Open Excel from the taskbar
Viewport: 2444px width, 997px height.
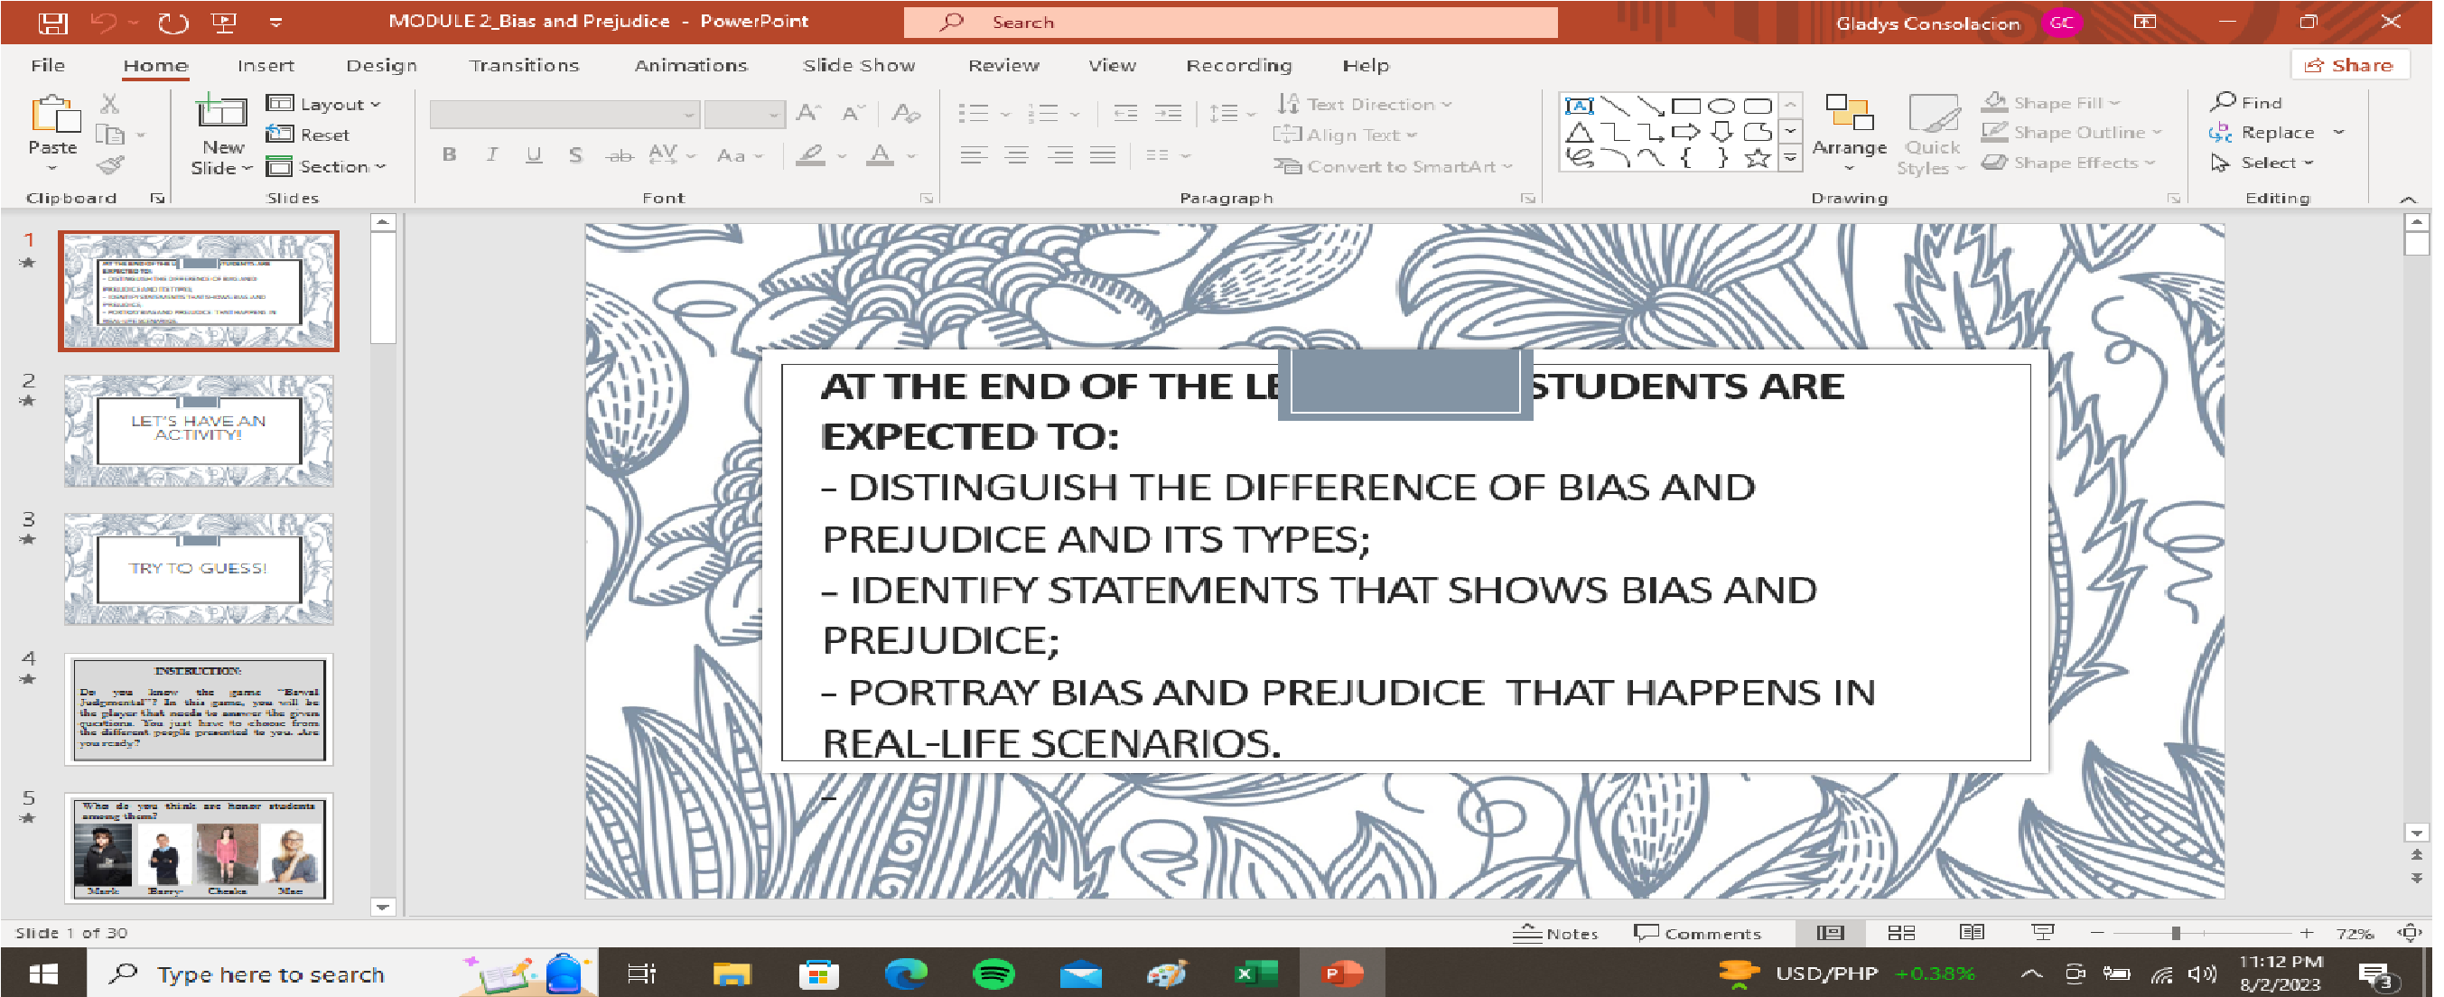click(1255, 974)
